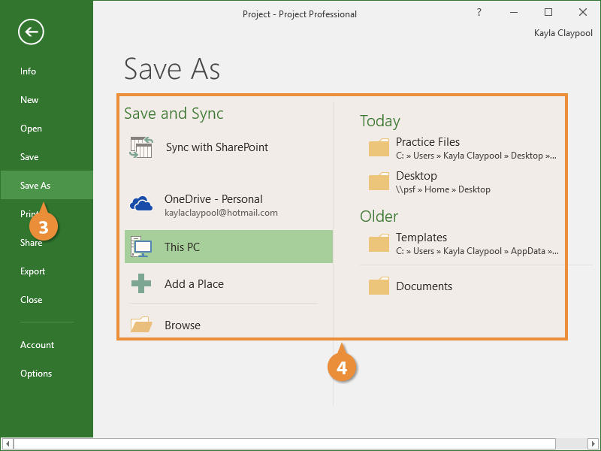
Task: Click the Sync with SharePoint icon
Action: coord(141,147)
